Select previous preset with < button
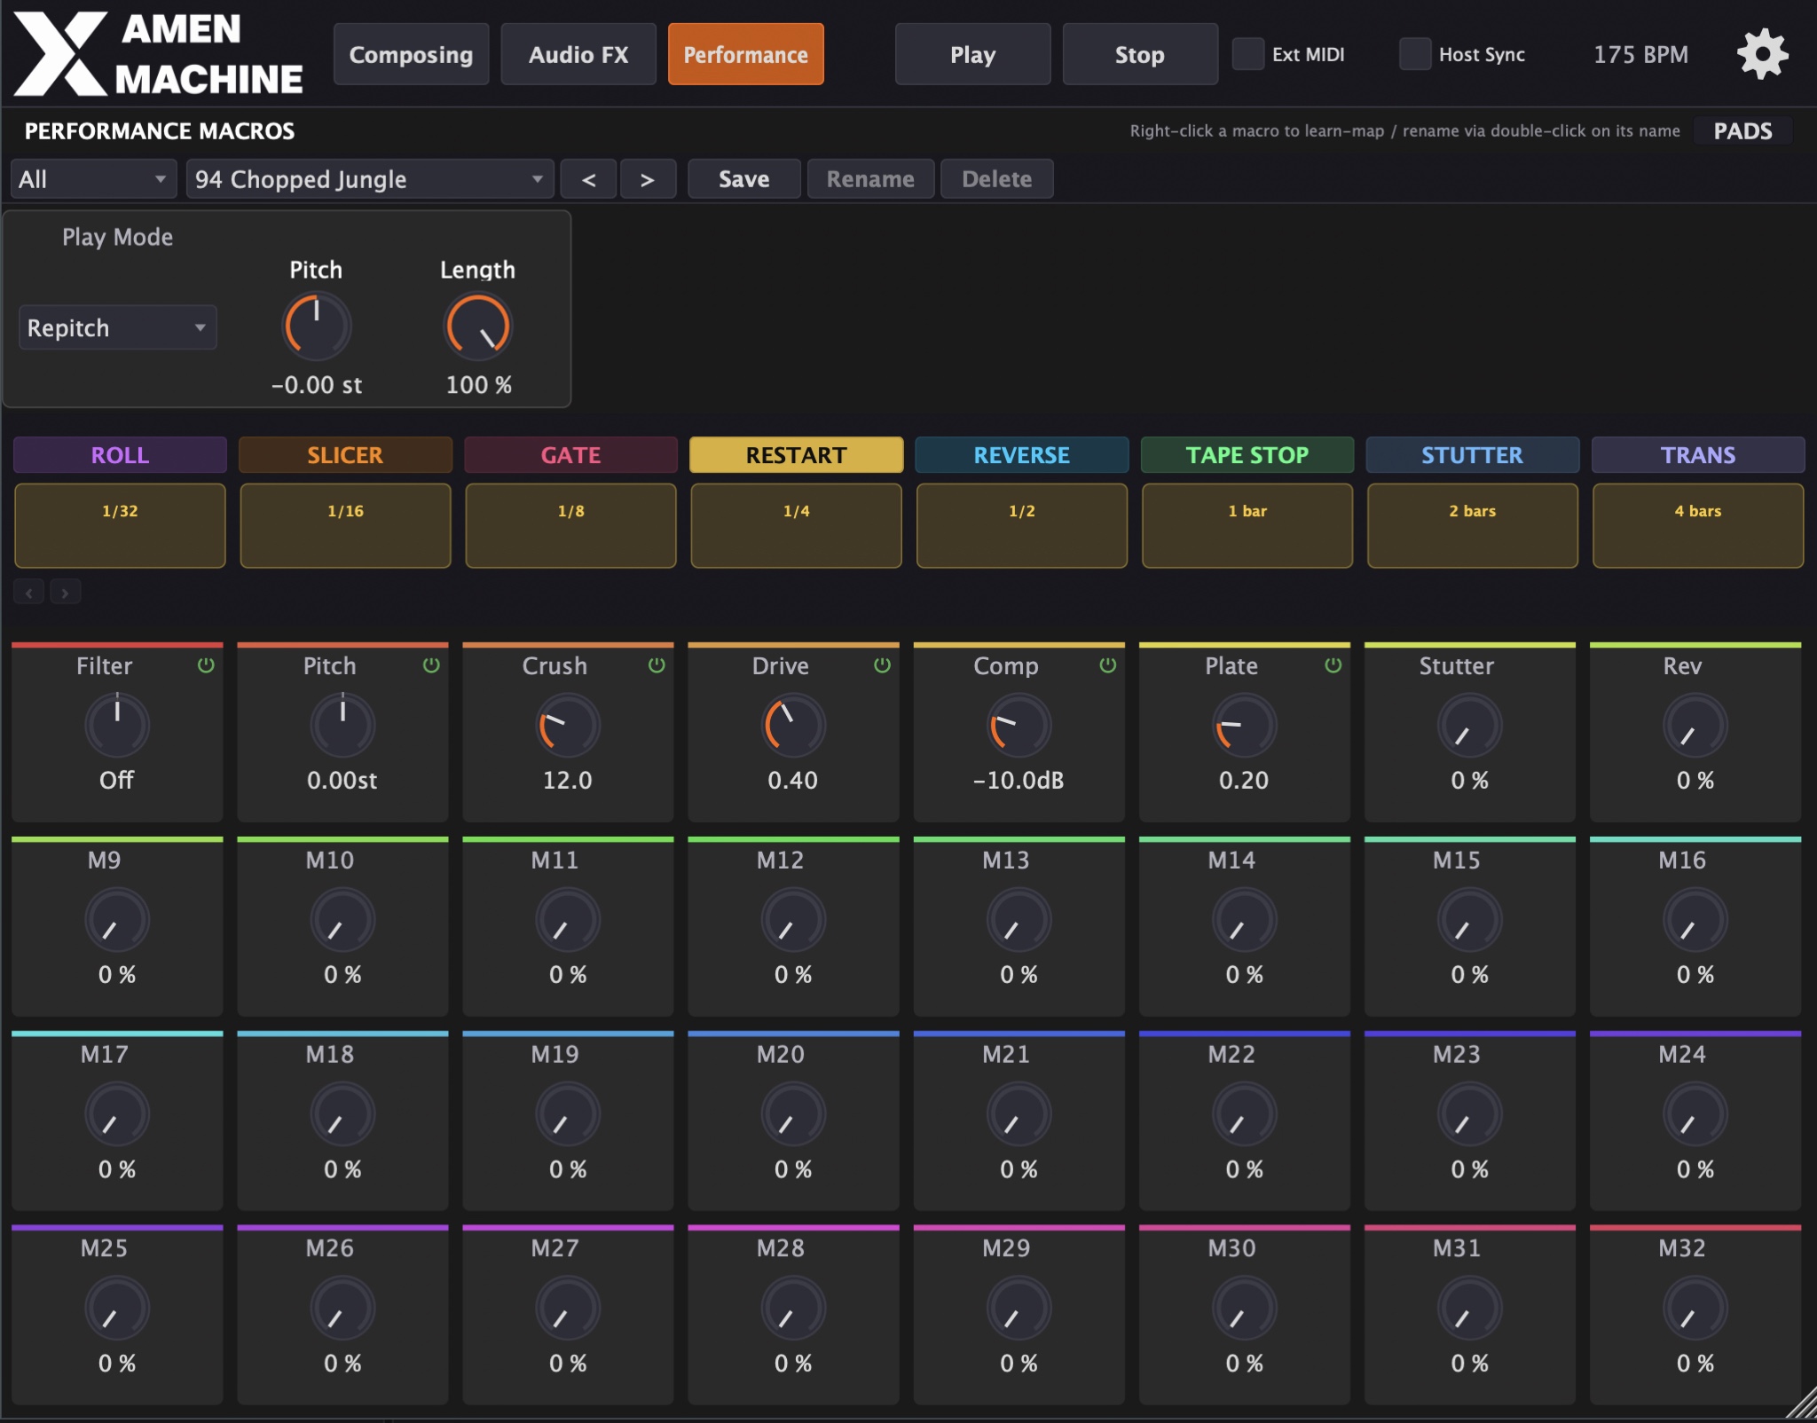Screen dimensions: 1817x1423 coord(588,179)
